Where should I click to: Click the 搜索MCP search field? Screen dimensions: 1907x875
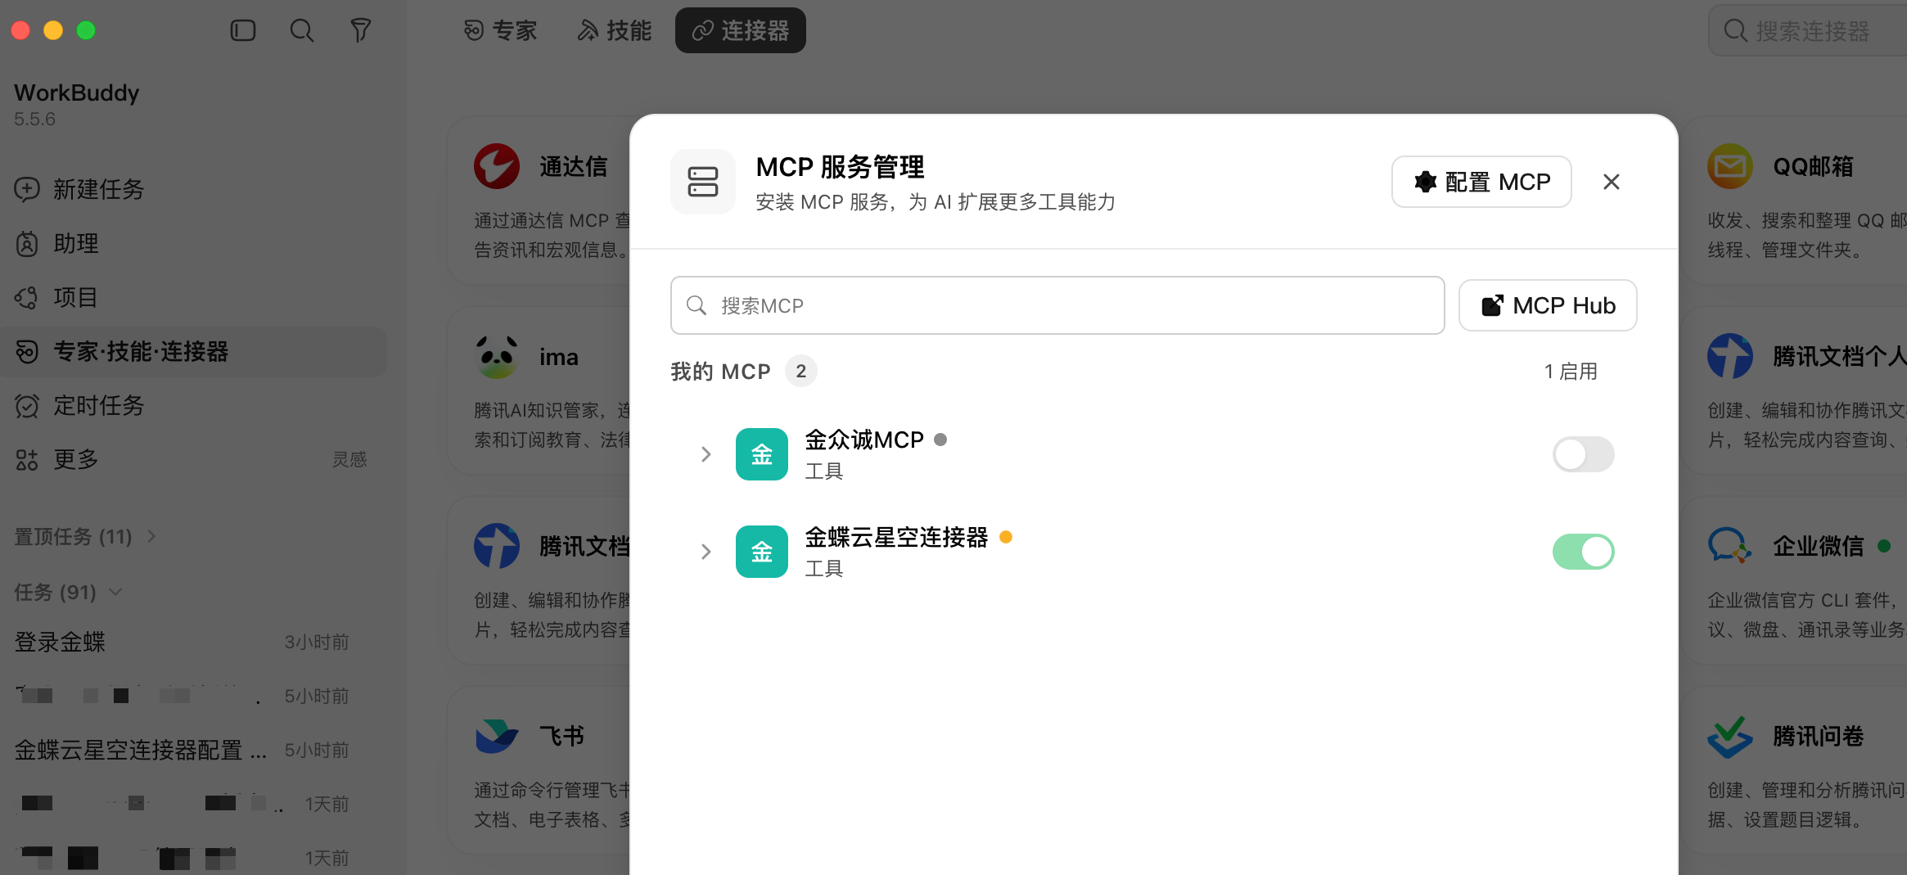click(1057, 305)
